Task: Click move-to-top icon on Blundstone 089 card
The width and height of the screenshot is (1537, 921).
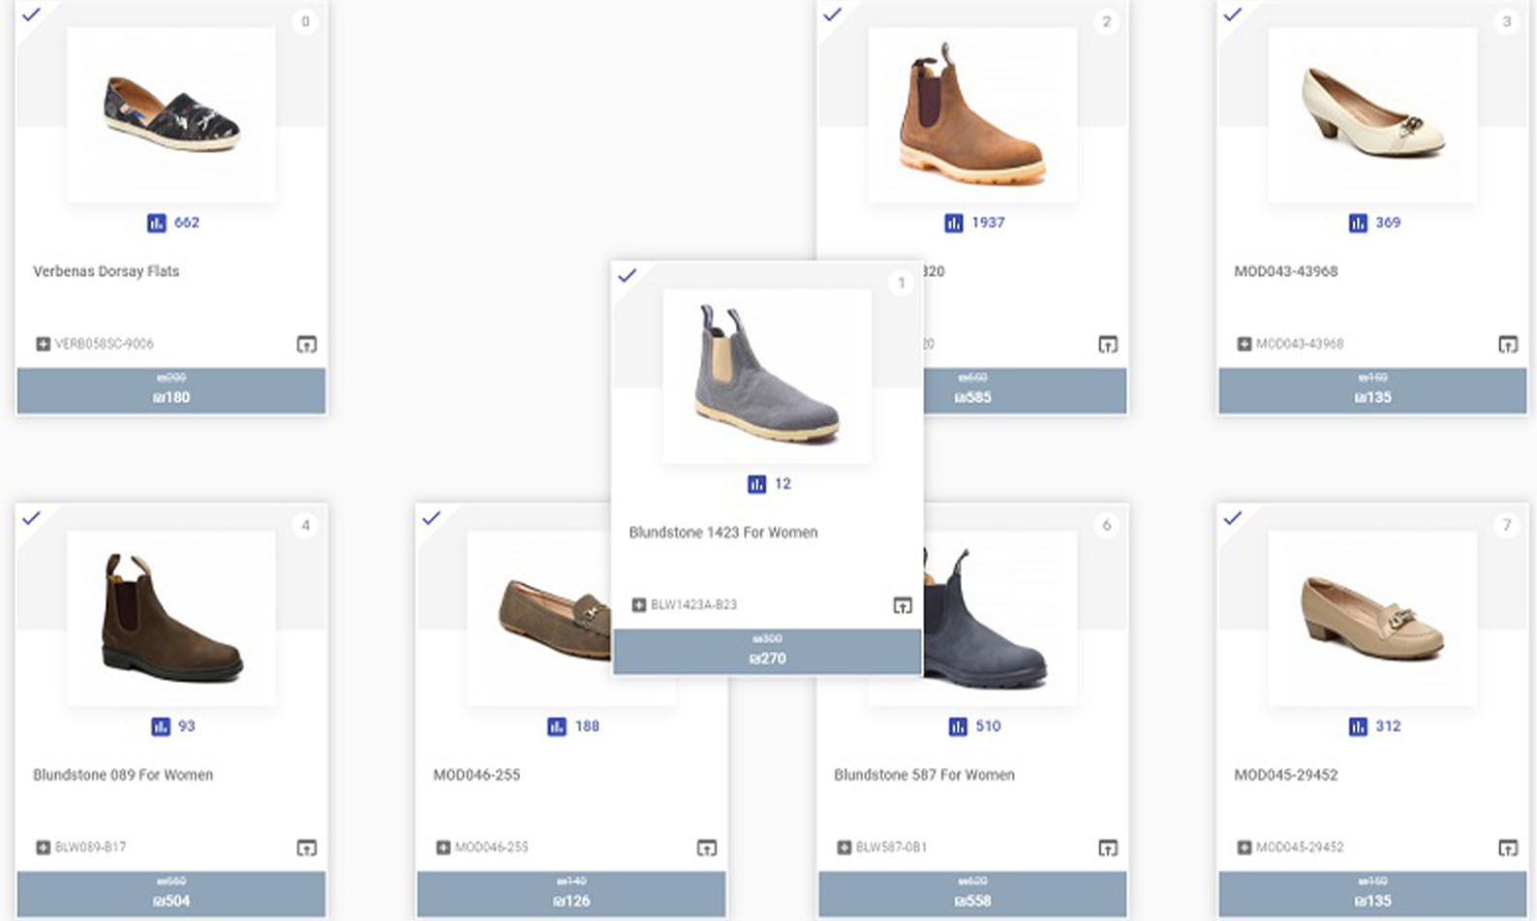Action: pos(306,847)
